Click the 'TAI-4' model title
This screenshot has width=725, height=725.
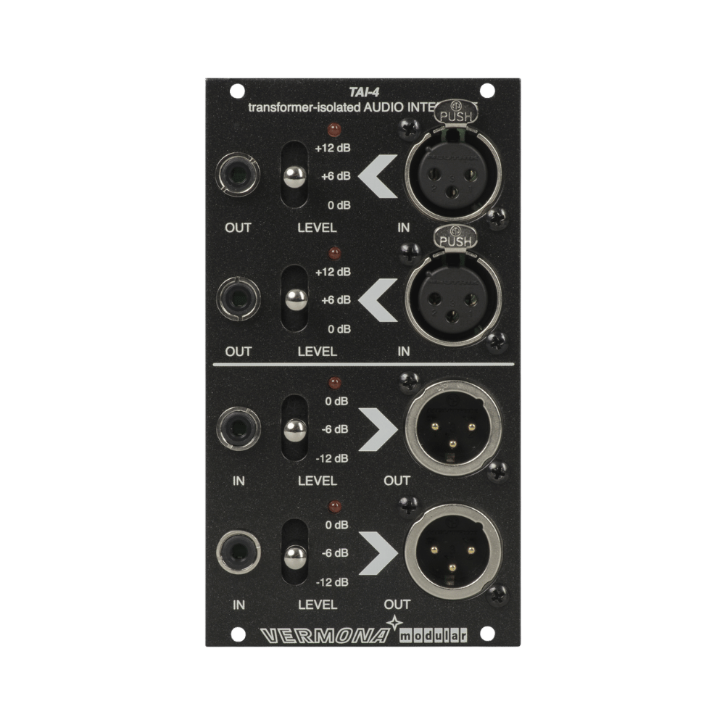(364, 93)
